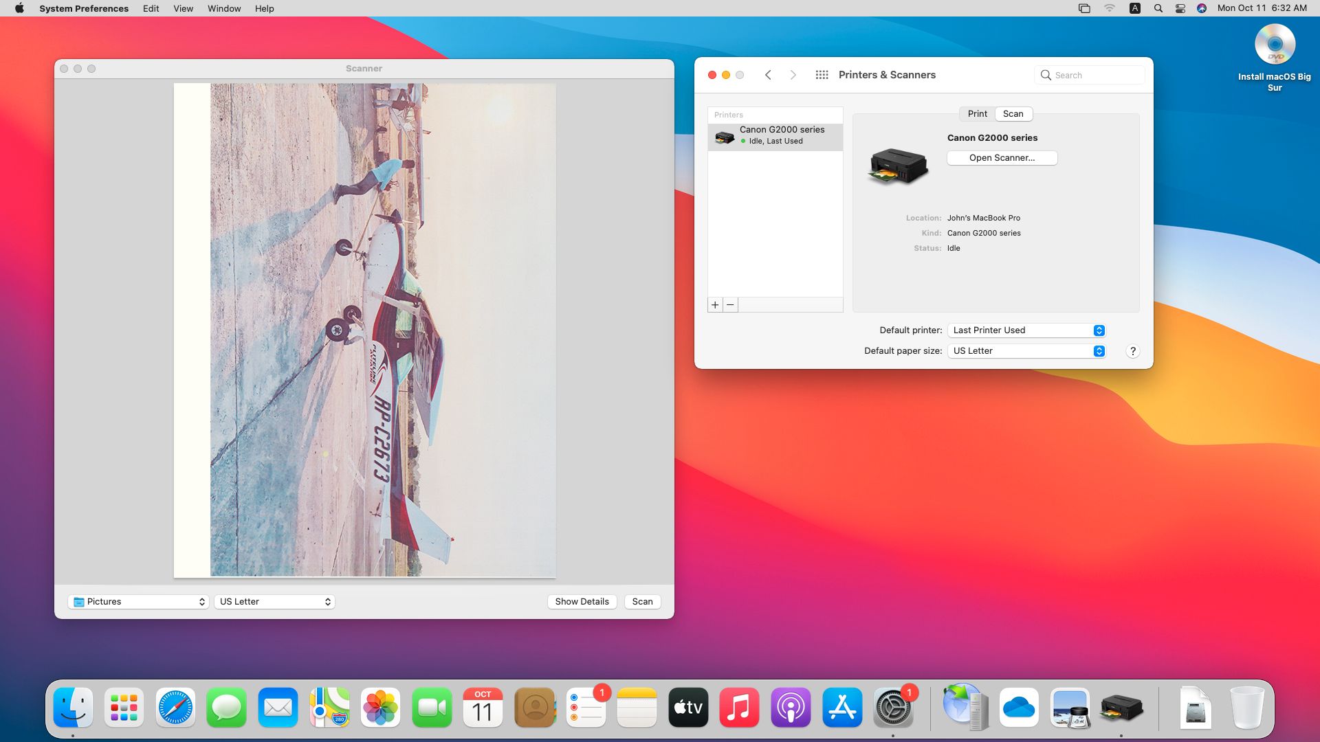The width and height of the screenshot is (1320, 742).
Task: Click the Show All preferences grid icon
Action: (822, 75)
